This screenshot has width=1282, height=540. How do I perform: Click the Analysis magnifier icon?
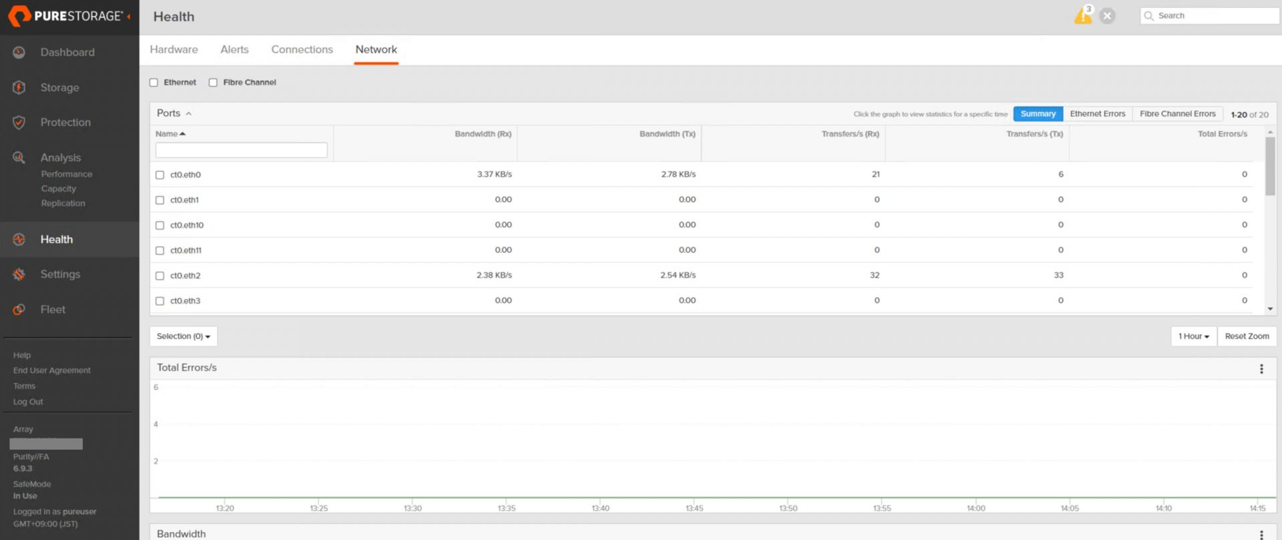coord(19,158)
